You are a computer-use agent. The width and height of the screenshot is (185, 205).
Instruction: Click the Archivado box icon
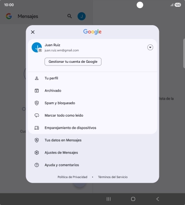pos(37,91)
